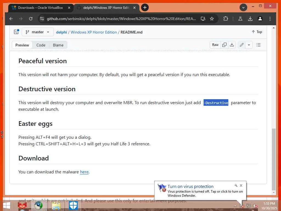Open the Windows Start button

pos(7,206)
